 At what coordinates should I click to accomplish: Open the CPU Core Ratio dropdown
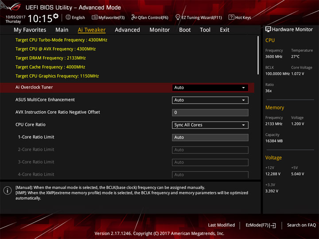pos(210,125)
